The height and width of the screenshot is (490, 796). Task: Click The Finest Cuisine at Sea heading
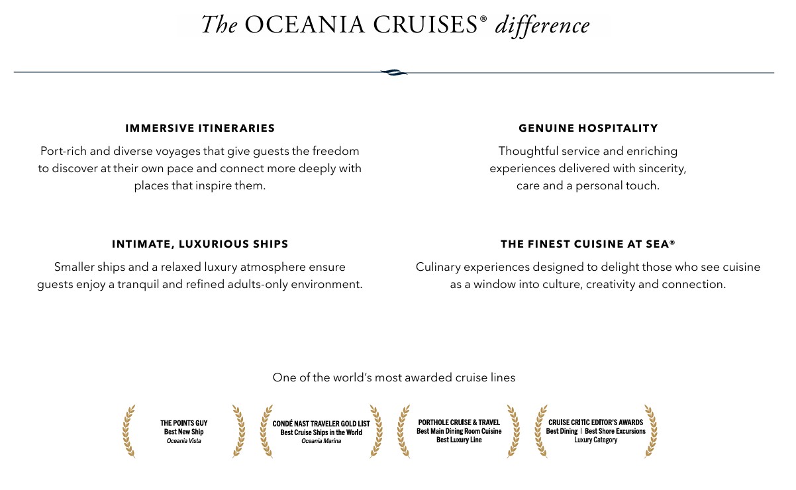[588, 244]
